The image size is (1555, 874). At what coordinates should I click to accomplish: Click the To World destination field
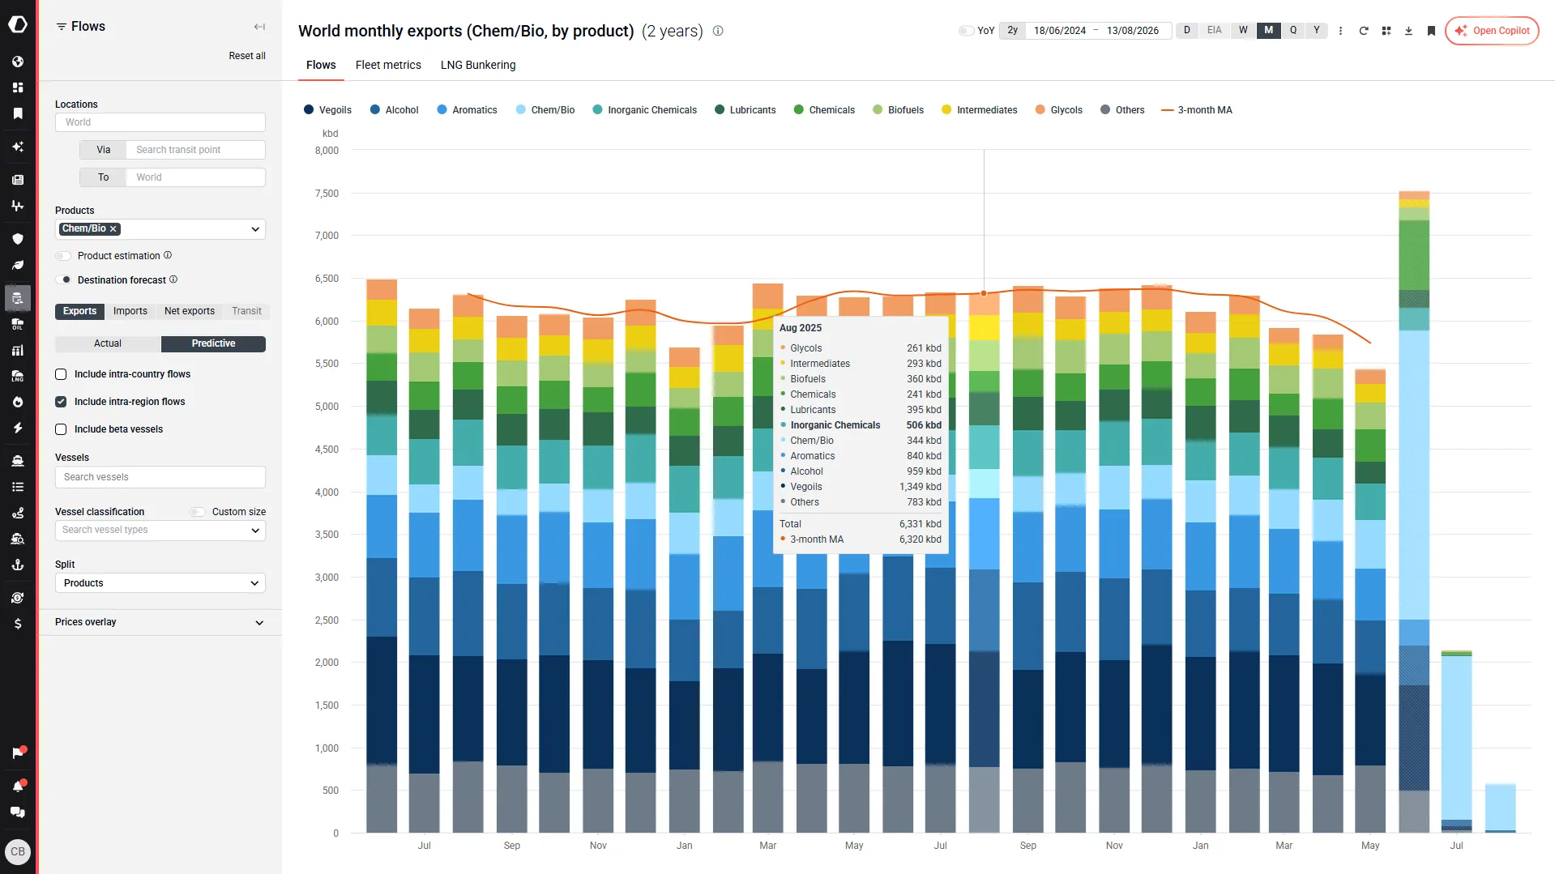tap(195, 177)
